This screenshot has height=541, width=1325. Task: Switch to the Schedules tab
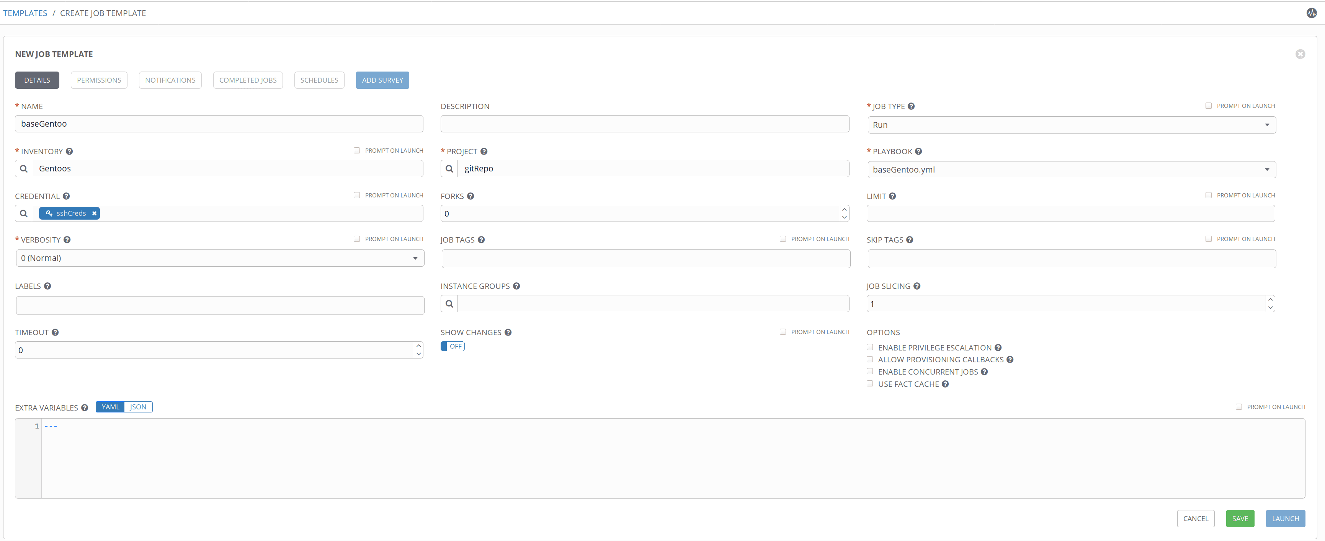(319, 80)
